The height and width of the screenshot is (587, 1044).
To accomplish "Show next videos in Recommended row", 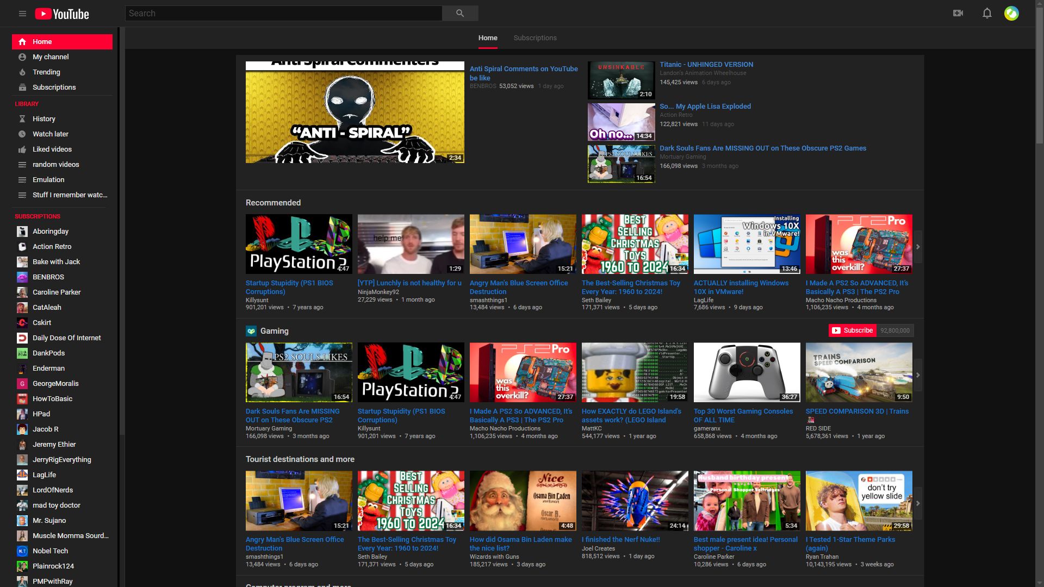I will [918, 247].
